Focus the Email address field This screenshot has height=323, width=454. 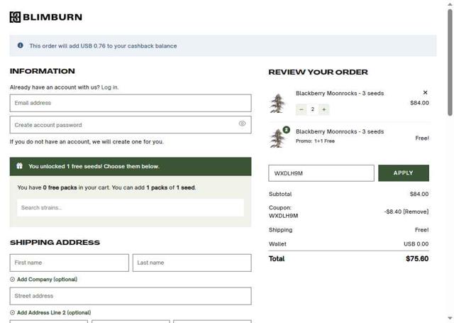pyautogui.click(x=131, y=103)
